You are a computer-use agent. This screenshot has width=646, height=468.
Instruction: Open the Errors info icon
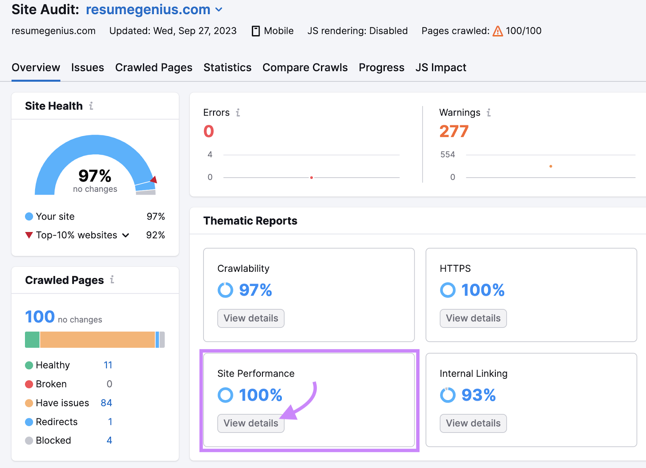click(238, 113)
